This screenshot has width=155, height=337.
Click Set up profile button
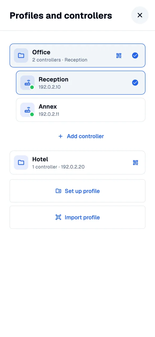(x=77, y=191)
